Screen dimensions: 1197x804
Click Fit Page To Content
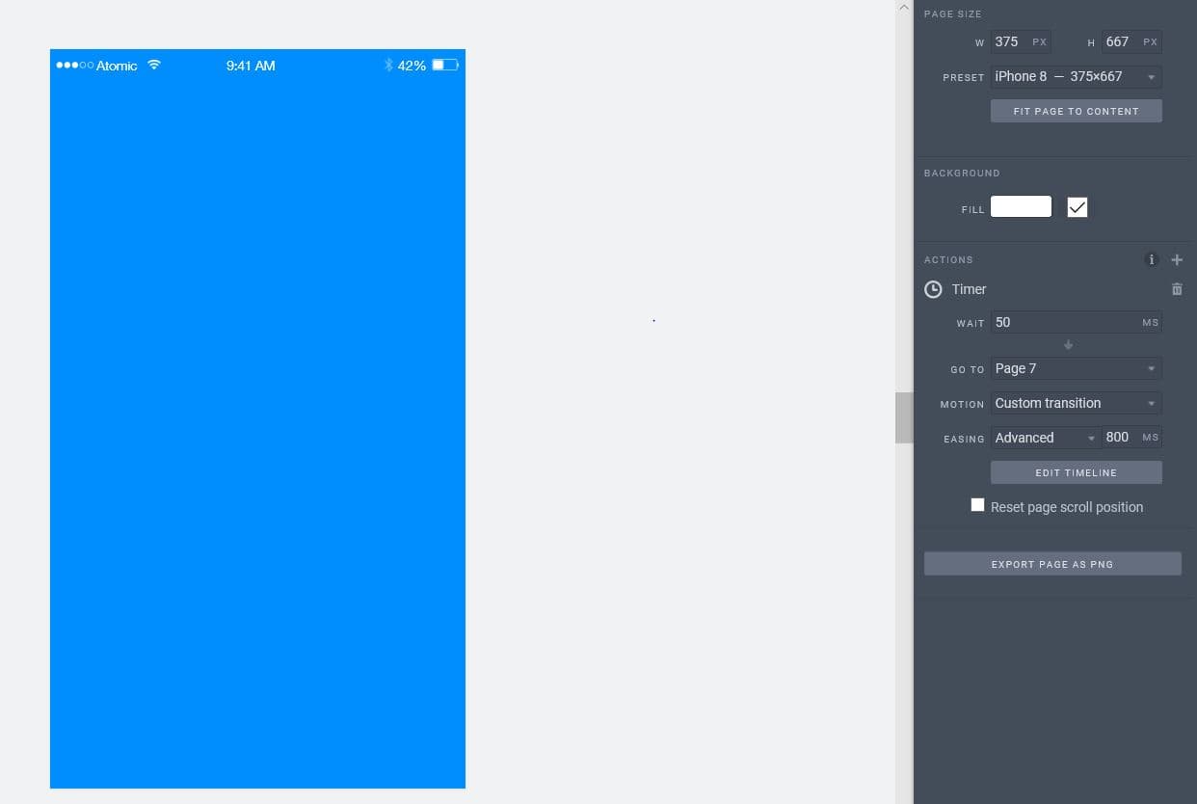(x=1076, y=111)
